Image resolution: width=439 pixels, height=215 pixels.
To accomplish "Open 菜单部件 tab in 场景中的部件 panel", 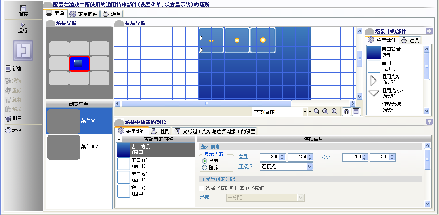I will (382, 40).
